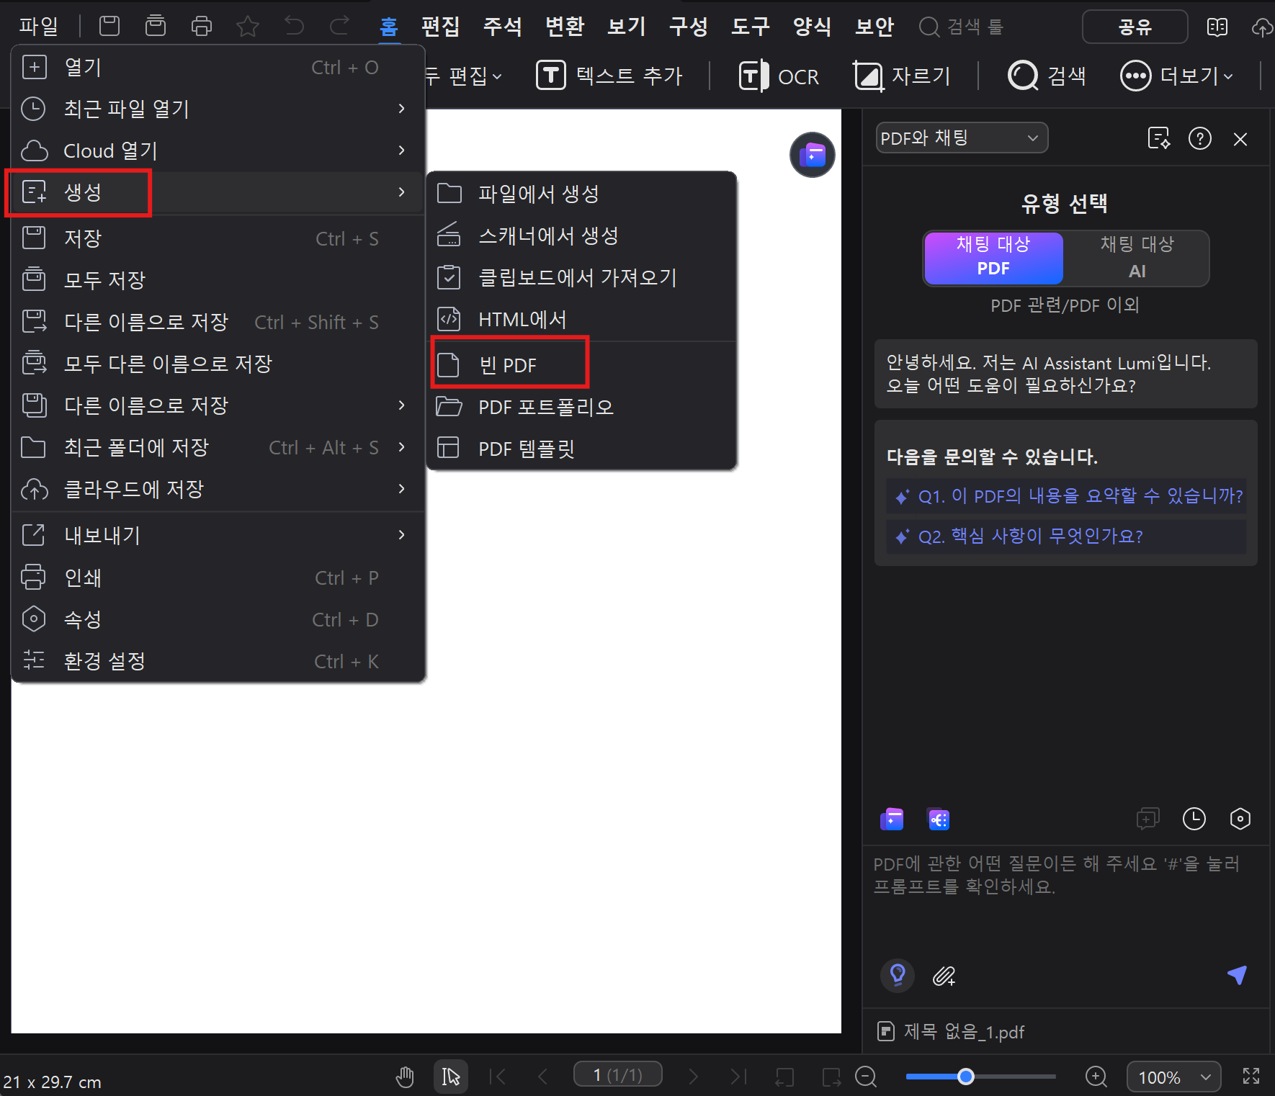Image resolution: width=1275 pixels, height=1096 pixels.
Task: Click the attach file paperclip icon
Action: (x=944, y=976)
